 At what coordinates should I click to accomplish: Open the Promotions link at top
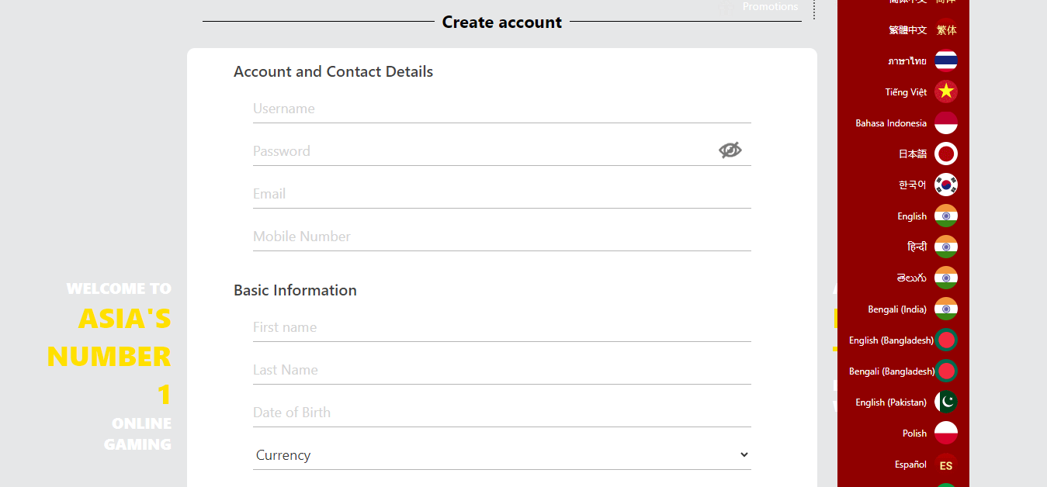[x=769, y=7]
